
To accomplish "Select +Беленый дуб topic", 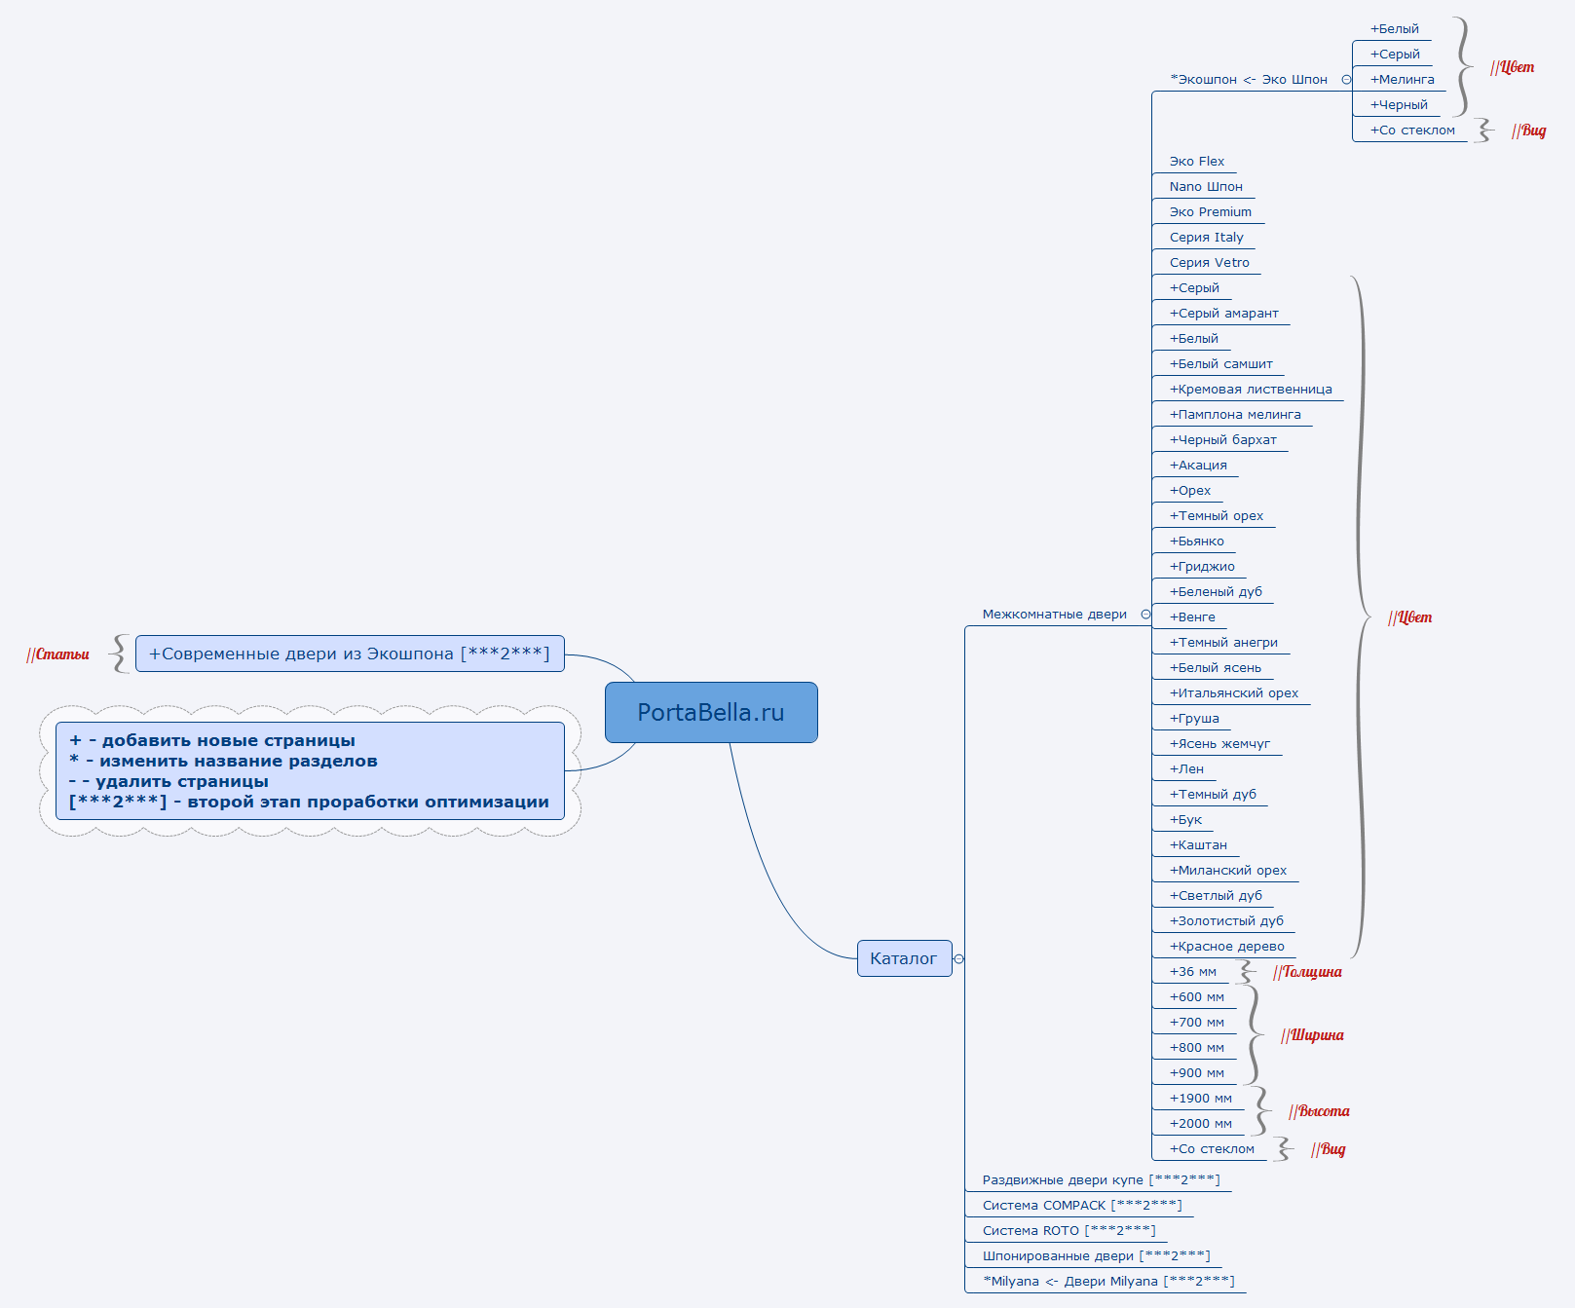I will (1216, 592).
